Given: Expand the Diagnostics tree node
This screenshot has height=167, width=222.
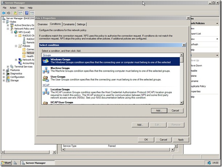Looking at the screenshot, I should 4,73.
